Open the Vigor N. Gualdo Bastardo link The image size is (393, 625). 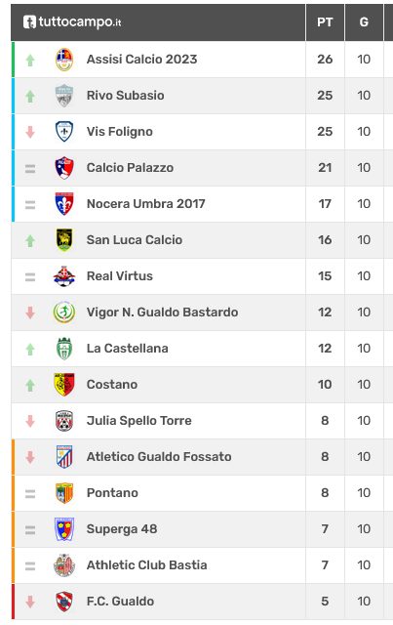pyautogui.click(x=163, y=312)
